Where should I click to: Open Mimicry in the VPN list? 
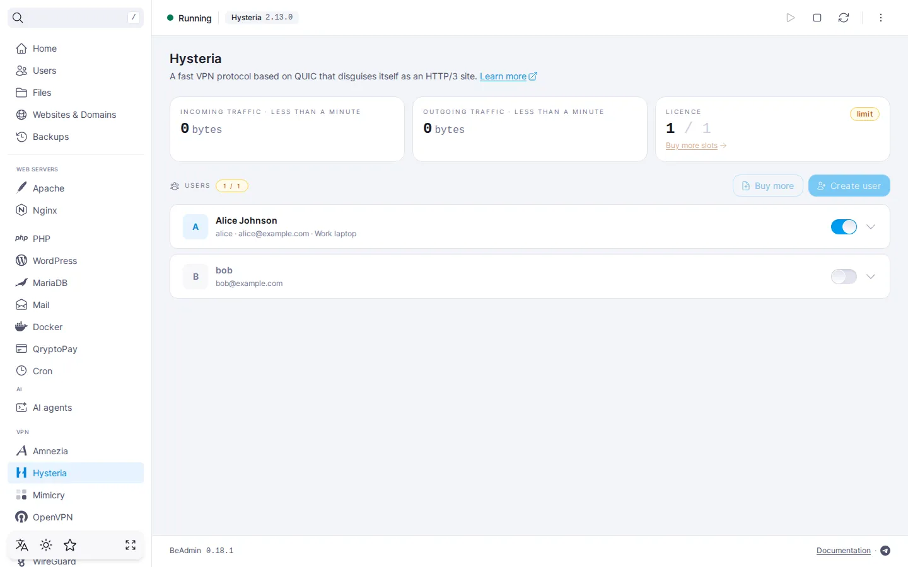click(76, 495)
